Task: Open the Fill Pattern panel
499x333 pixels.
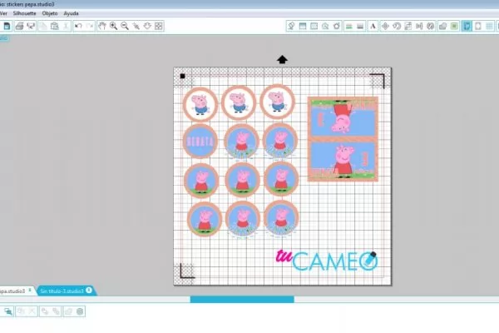Action: click(x=314, y=26)
